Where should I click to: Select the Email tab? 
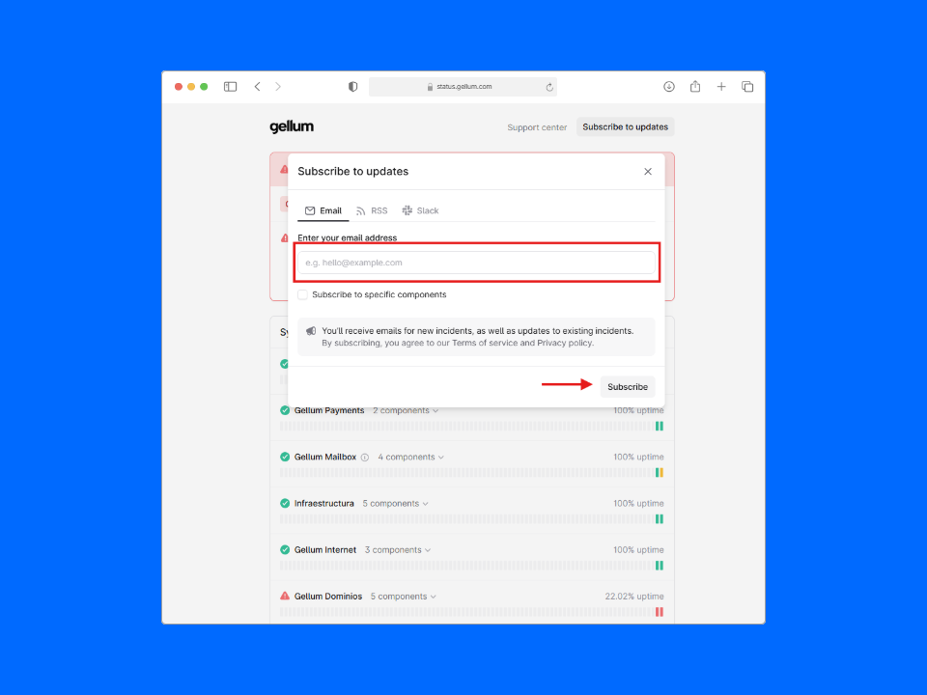coord(323,211)
